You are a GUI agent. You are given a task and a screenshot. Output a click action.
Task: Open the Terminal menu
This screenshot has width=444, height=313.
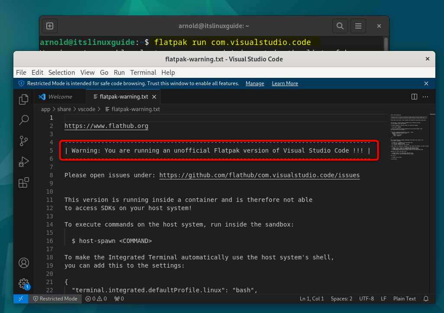pos(143,72)
